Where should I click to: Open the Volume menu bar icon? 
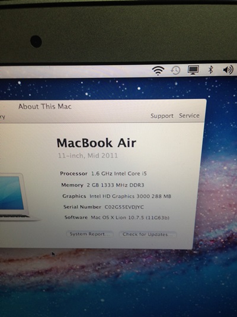[x=228, y=70]
